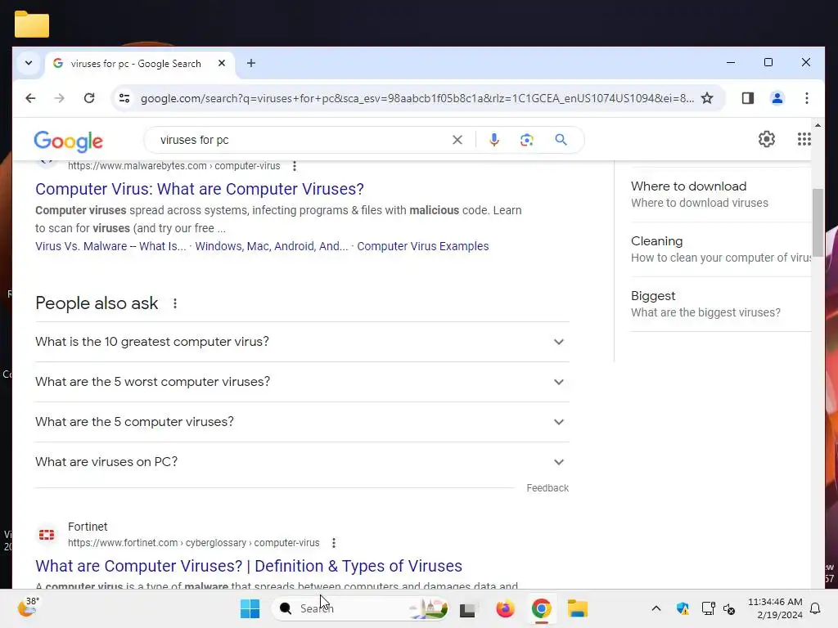Open Chrome side panel

tap(748, 98)
